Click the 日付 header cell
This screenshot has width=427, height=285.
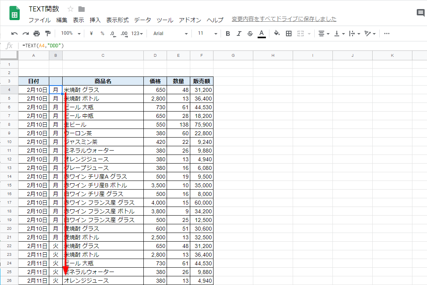(x=33, y=81)
